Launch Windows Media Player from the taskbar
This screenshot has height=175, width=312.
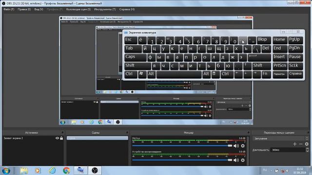(x=38, y=171)
